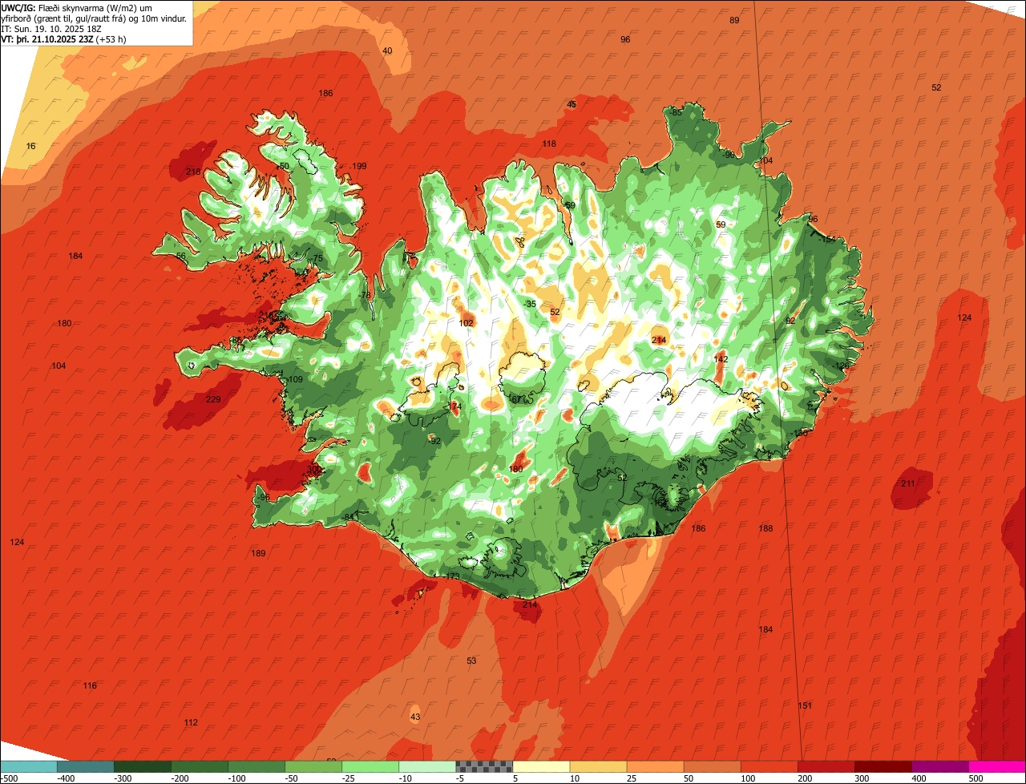Click the '-10' colorbar label

pos(406,778)
